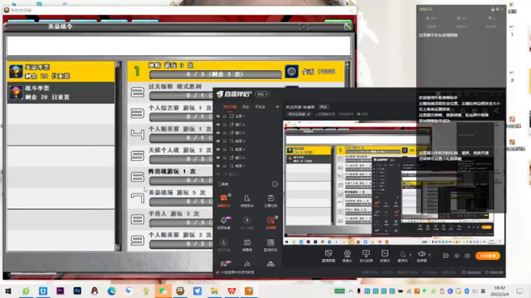This screenshot has width=531, height=298.
Task: Open the orange tool in the second toolbox row
Action: point(271,223)
